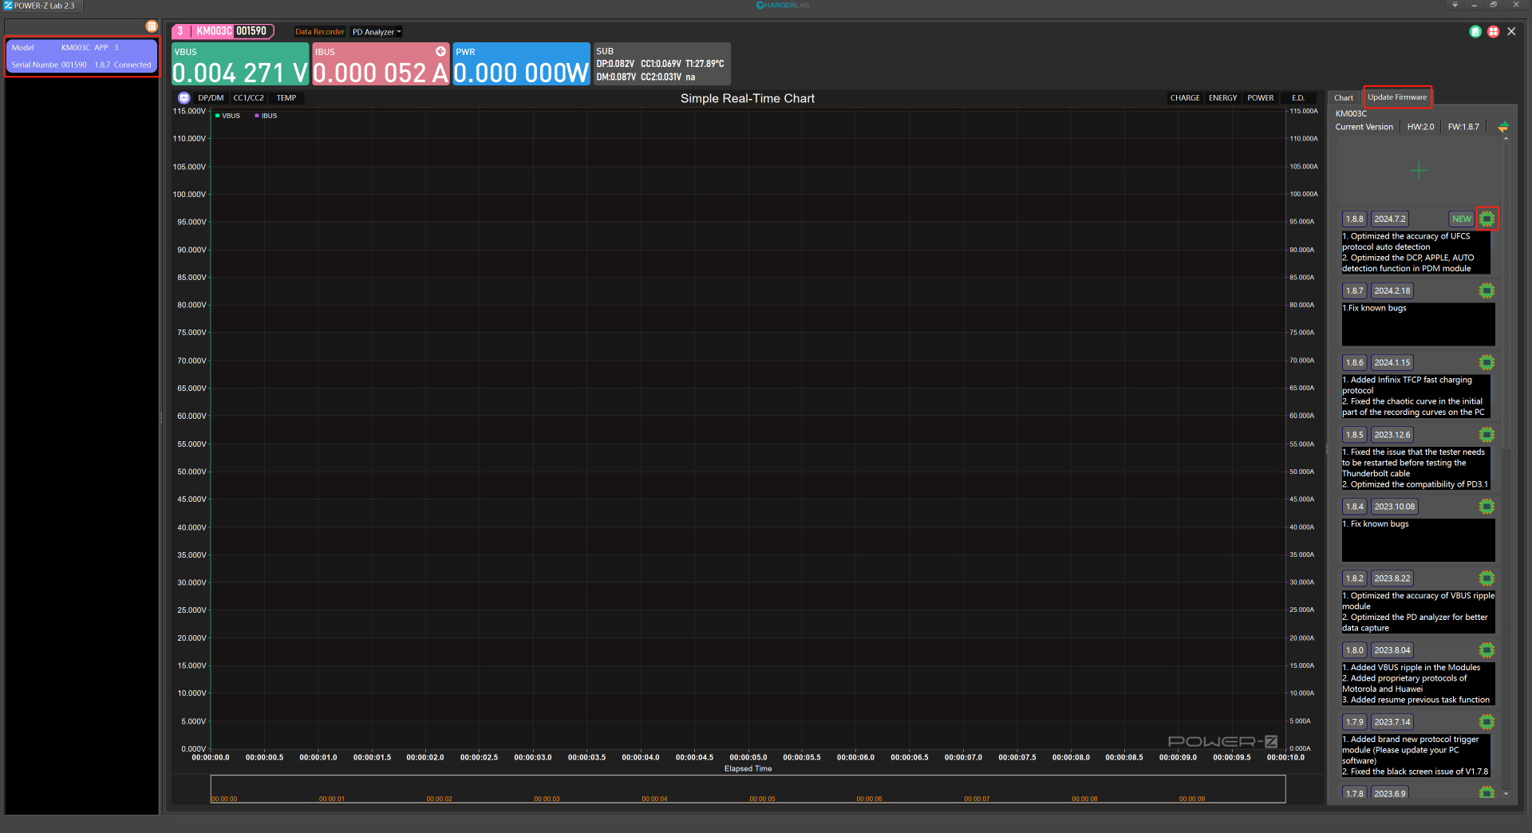Click the red four-square grid icon

[1493, 32]
